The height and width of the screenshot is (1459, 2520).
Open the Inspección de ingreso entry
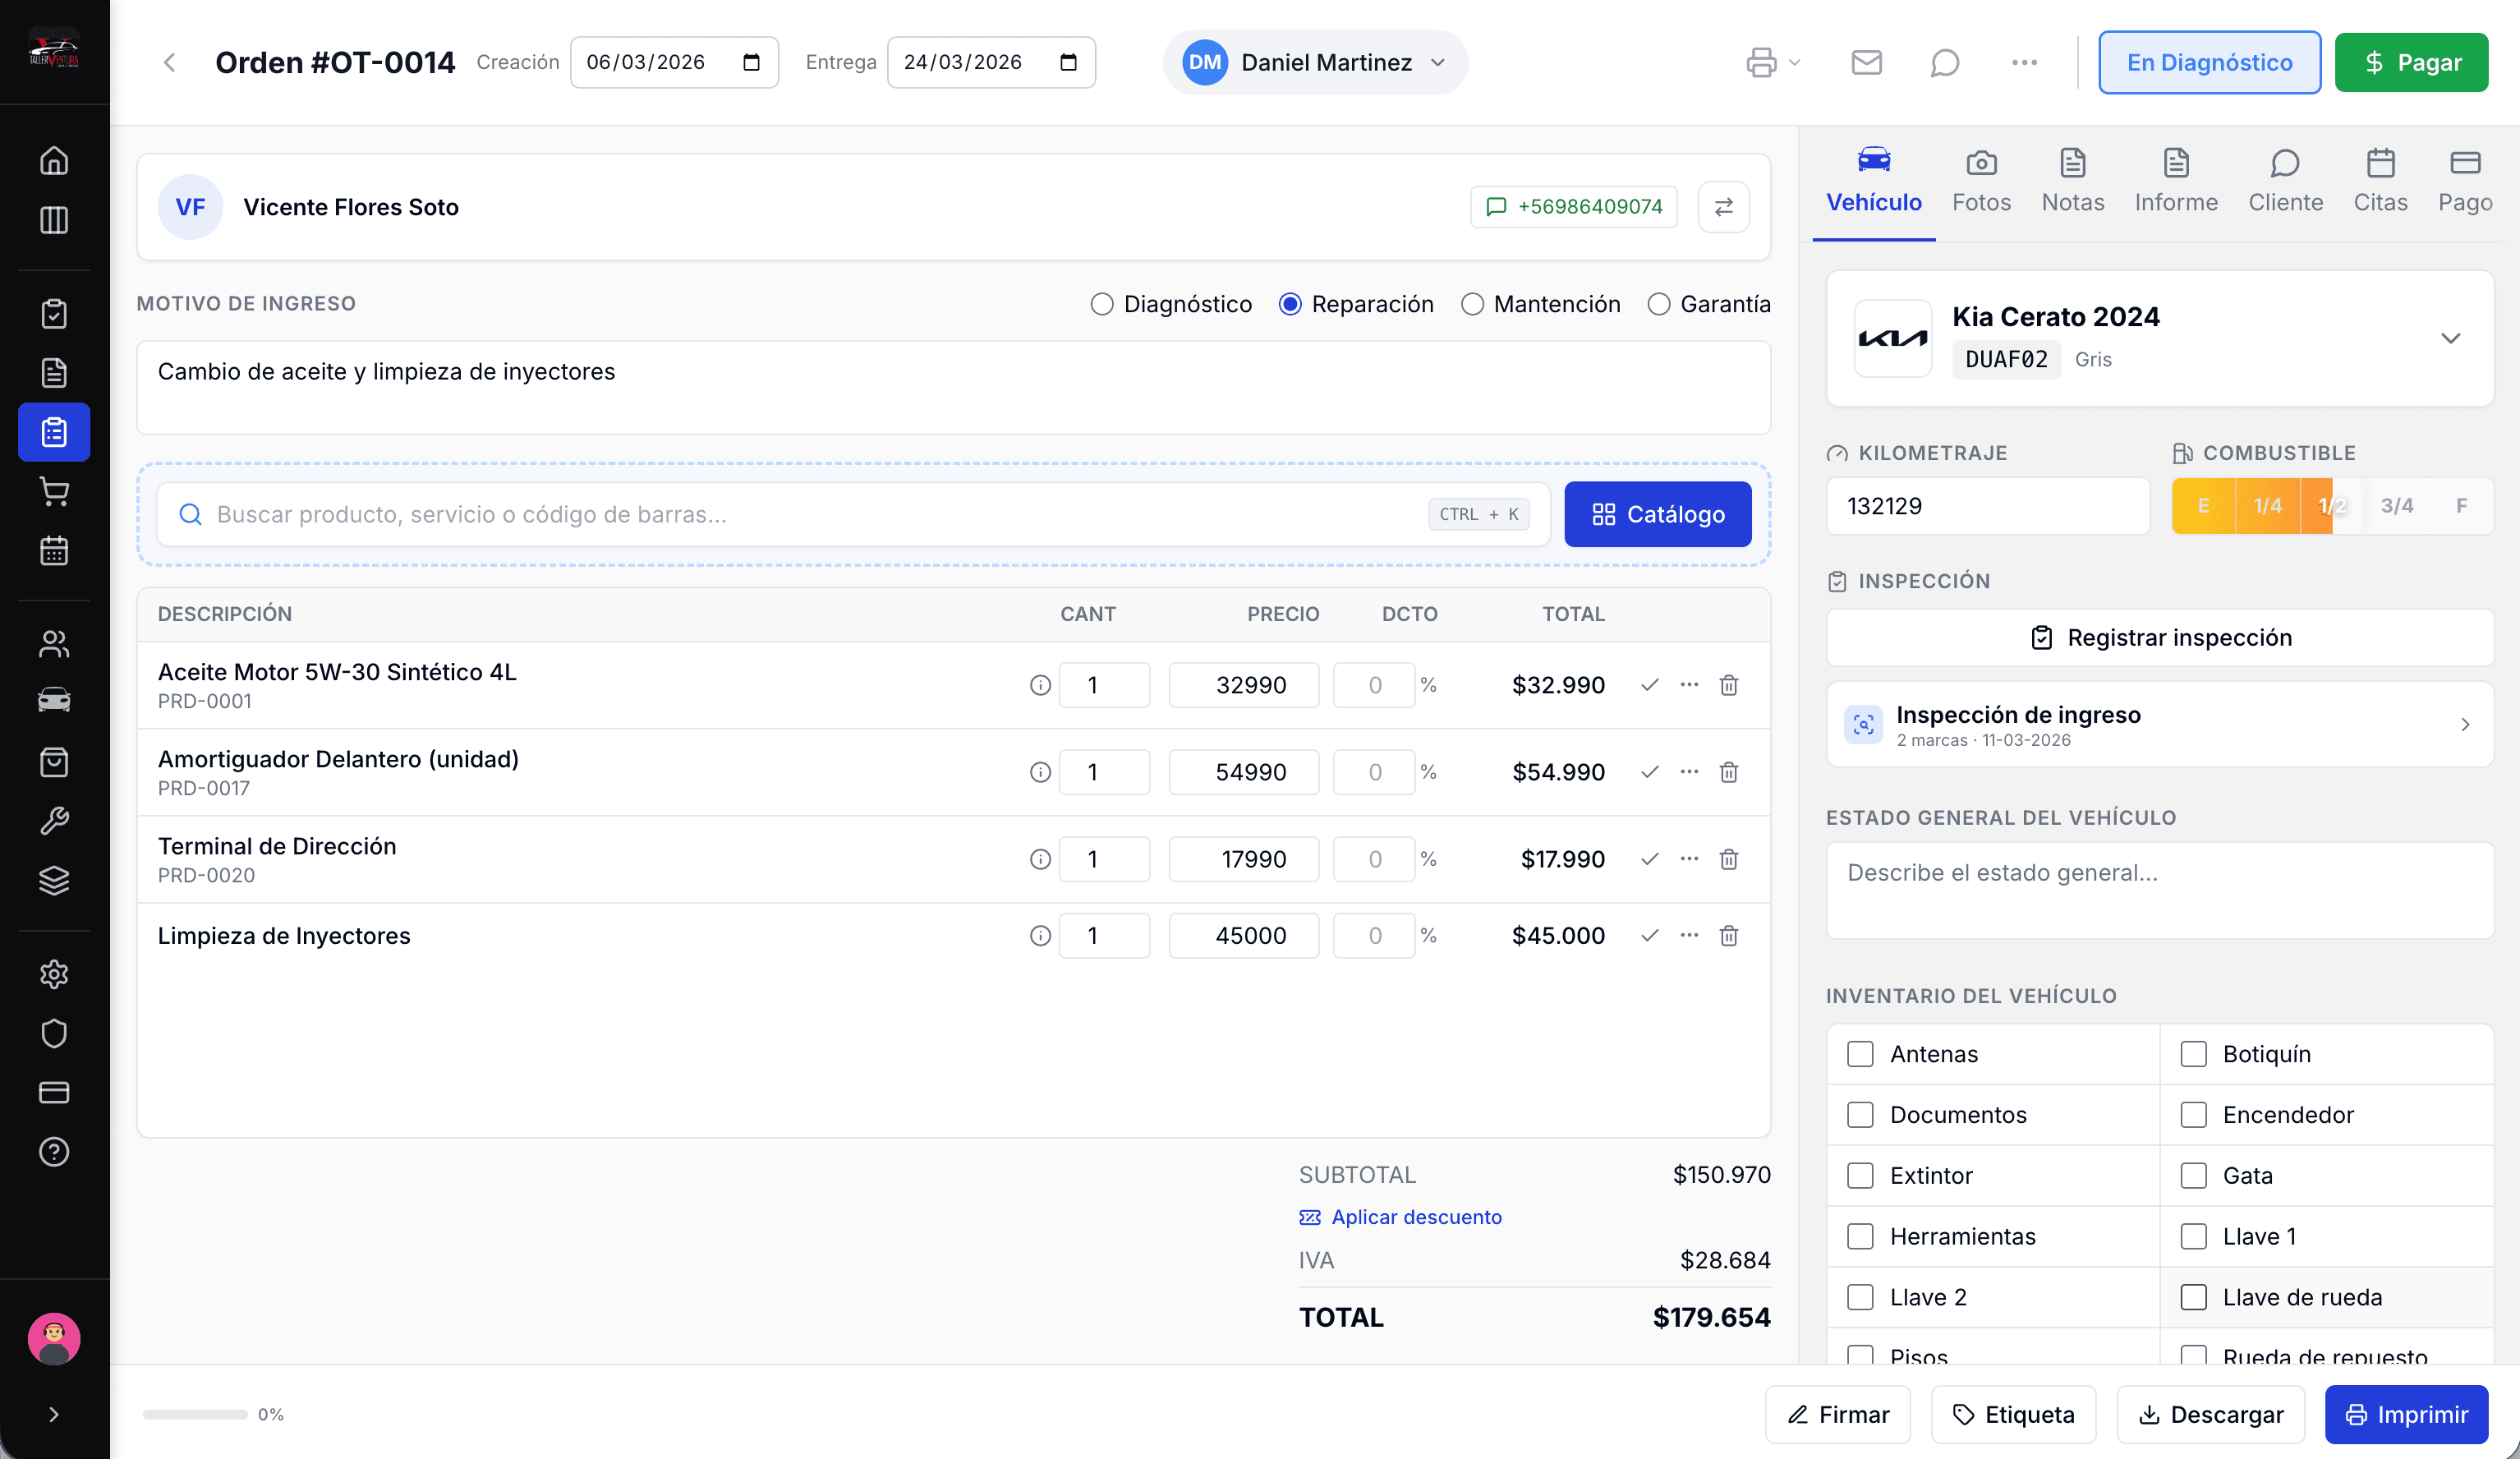[x=2160, y=725]
